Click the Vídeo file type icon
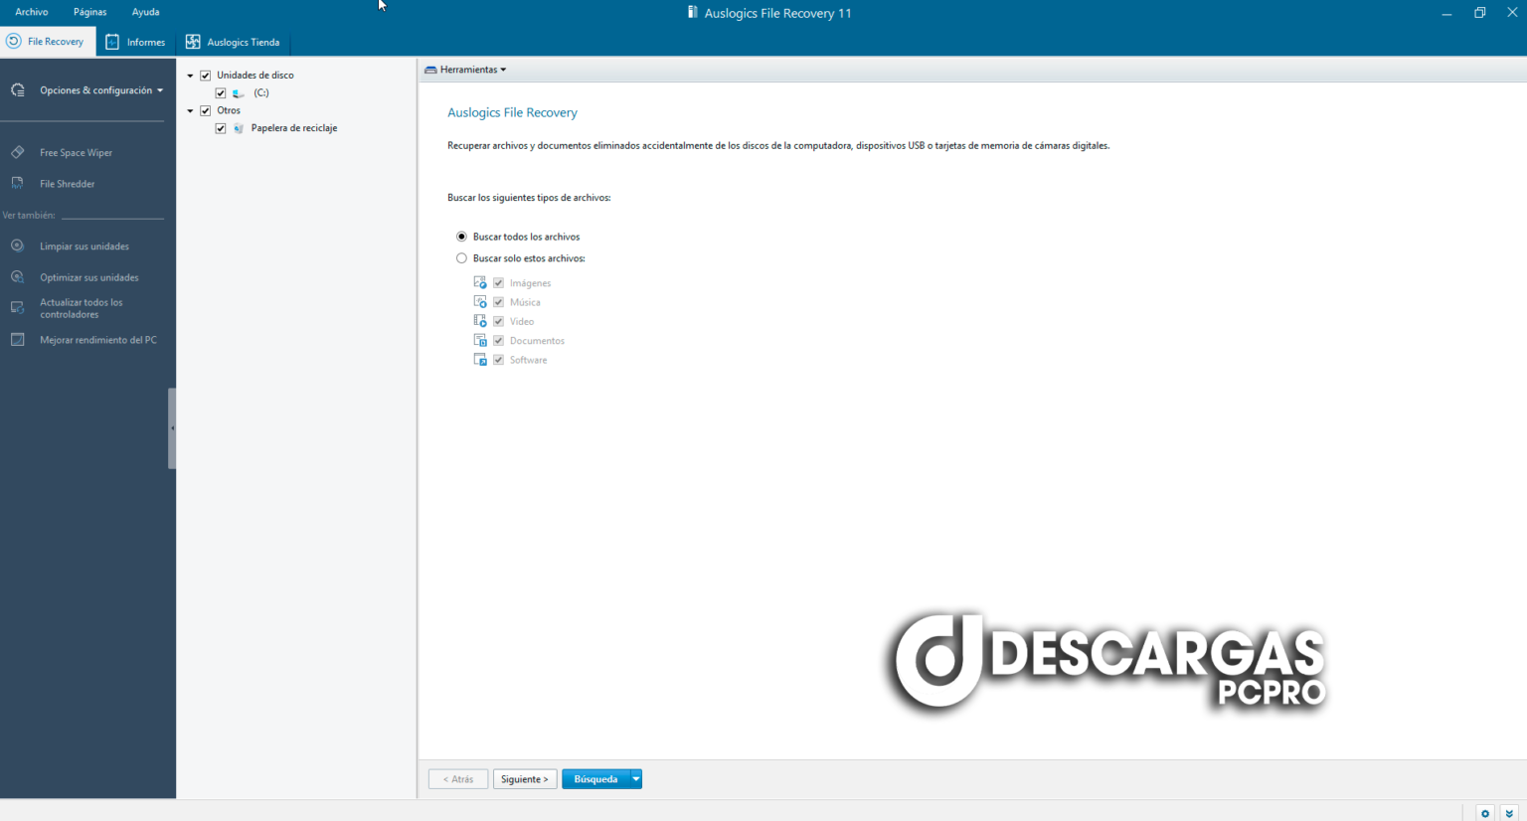The height and width of the screenshot is (821, 1527). tap(480, 321)
